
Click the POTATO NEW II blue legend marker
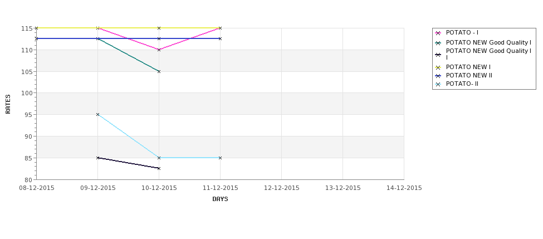(x=438, y=76)
